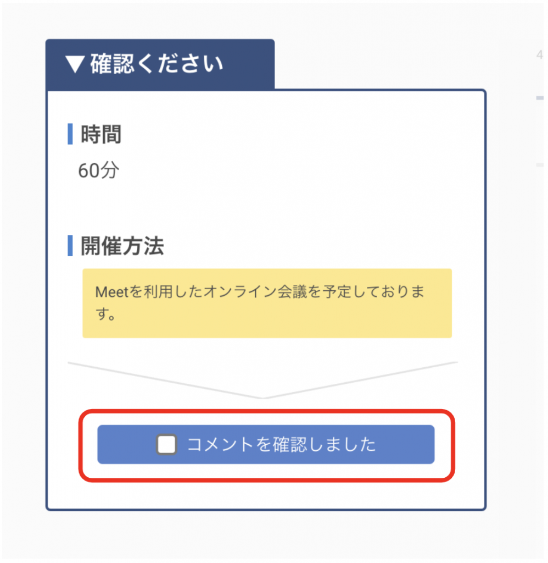Click the word Meet in the notice
Image resolution: width=548 pixels, height=563 pixels.
click(111, 291)
